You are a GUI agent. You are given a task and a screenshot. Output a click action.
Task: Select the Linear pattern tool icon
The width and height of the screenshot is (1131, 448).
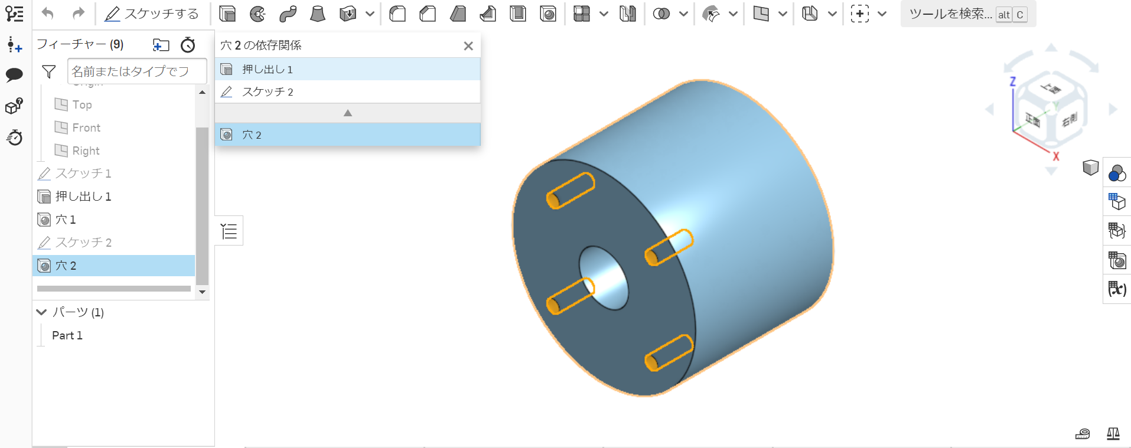coord(582,14)
